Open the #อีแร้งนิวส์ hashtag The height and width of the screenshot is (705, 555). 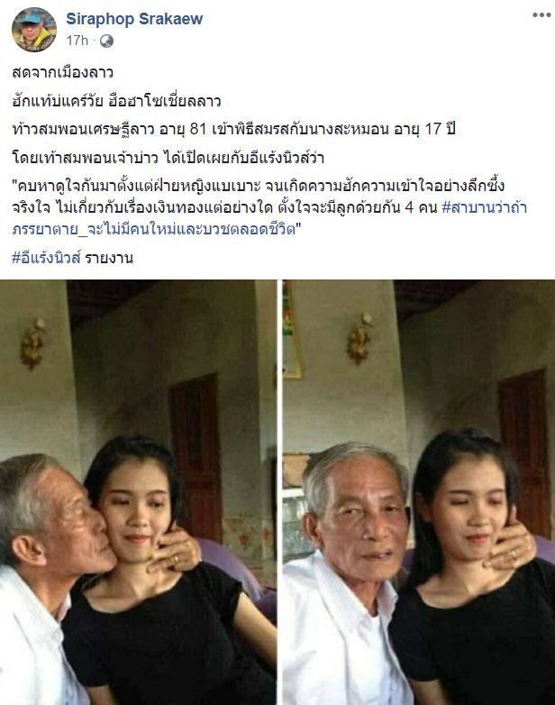[x=46, y=258]
